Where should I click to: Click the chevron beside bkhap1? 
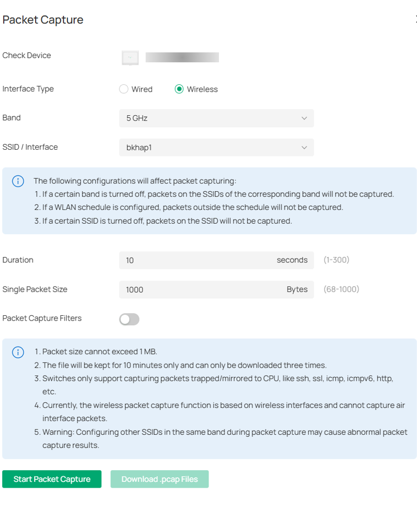pyautogui.click(x=304, y=147)
